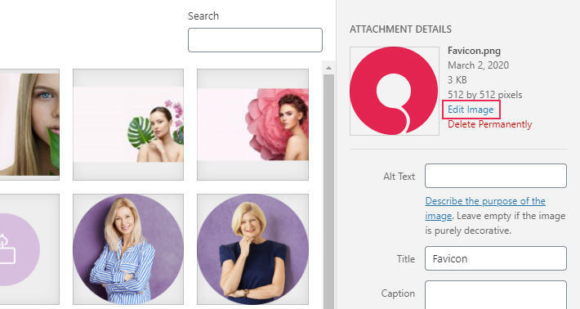The image size is (580, 309).
Task: Click the Title field label
Action: [x=406, y=259]
